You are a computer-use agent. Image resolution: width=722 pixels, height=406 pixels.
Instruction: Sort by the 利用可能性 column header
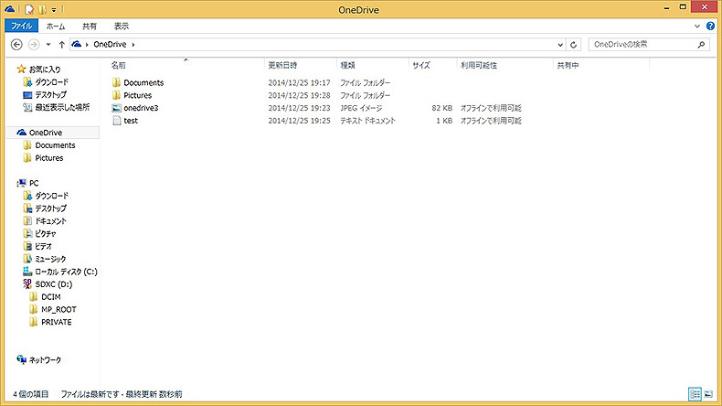pos(479,66)
